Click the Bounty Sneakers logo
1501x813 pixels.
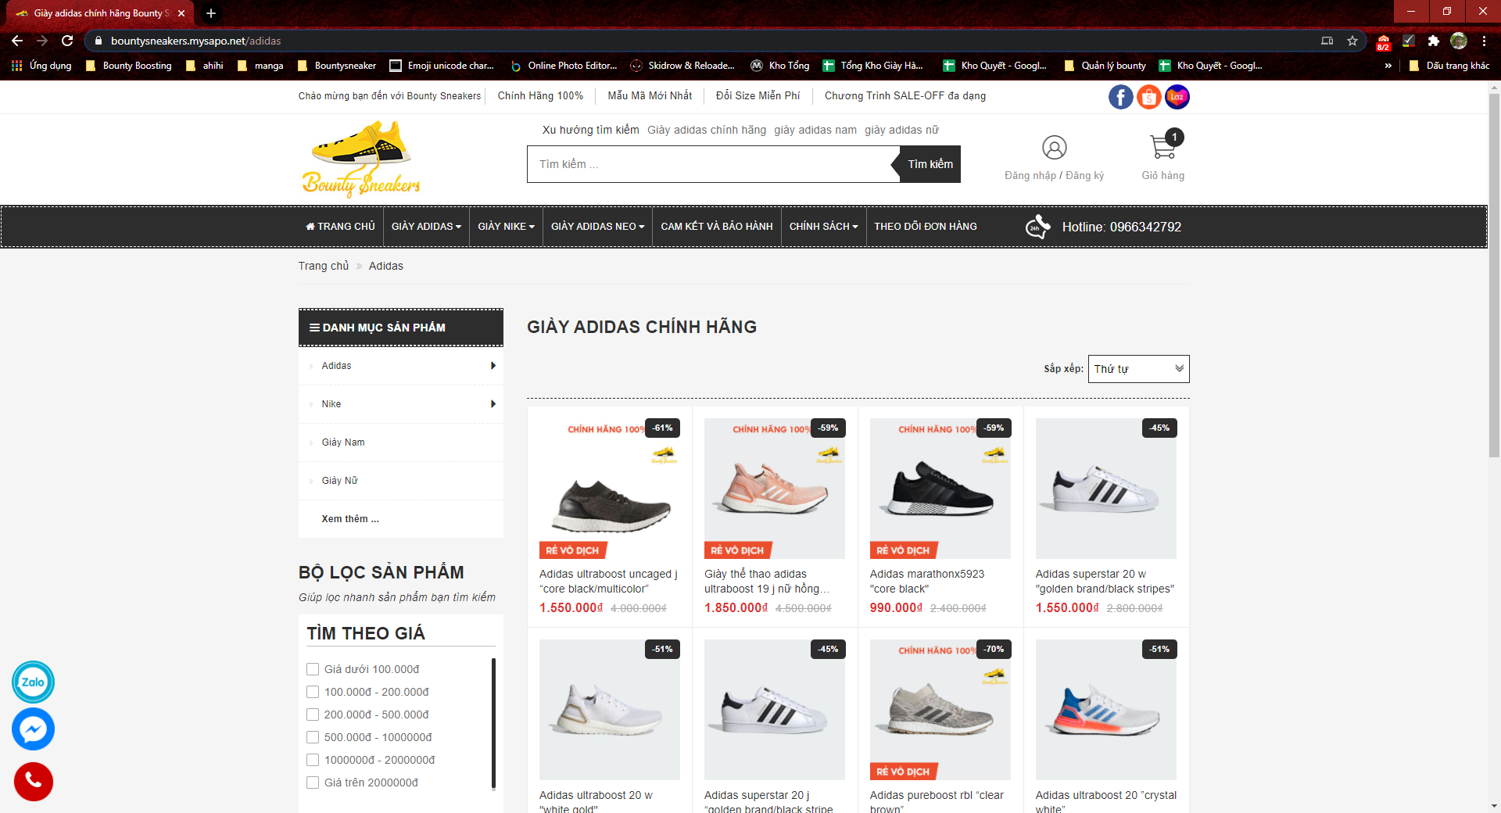pos(361,159)
